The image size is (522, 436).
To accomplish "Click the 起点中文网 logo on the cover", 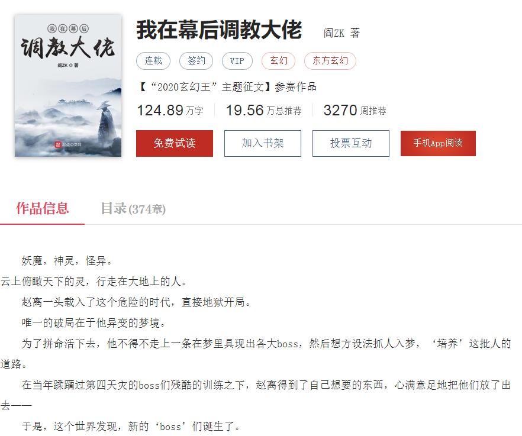I will pyautogui.click(x=68, y=144).
